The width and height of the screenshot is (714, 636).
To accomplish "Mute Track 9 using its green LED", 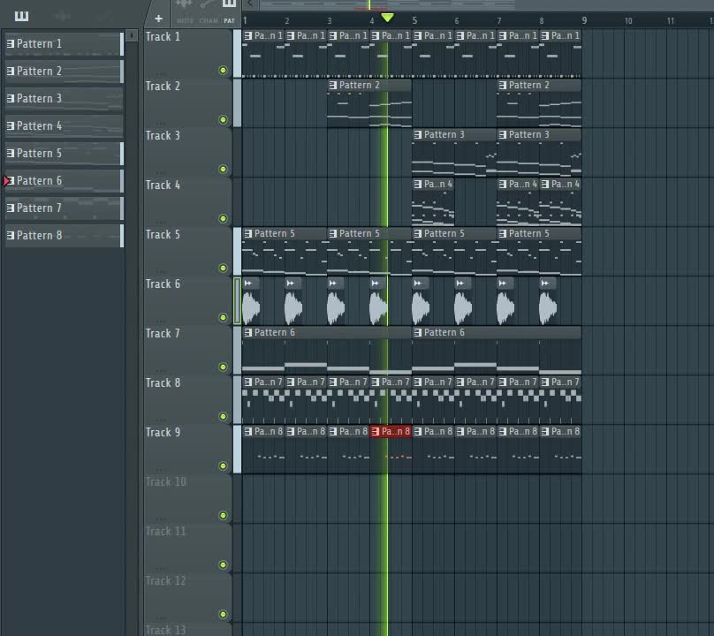I will click(x=223, y=466).
